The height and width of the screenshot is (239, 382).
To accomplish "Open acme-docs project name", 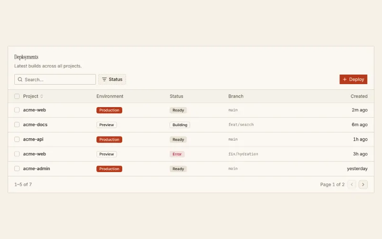I will coord(35,125).
